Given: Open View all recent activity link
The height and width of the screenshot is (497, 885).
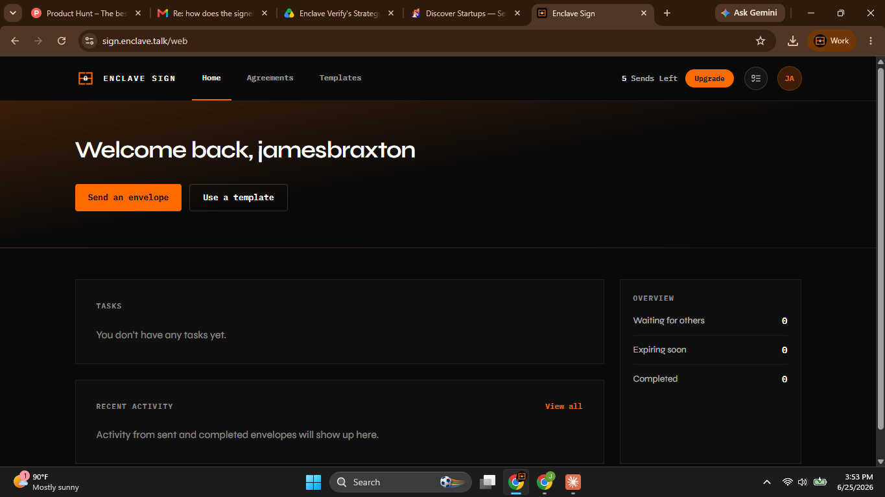Looking at the screenshot, I should [x=563, y=406].
